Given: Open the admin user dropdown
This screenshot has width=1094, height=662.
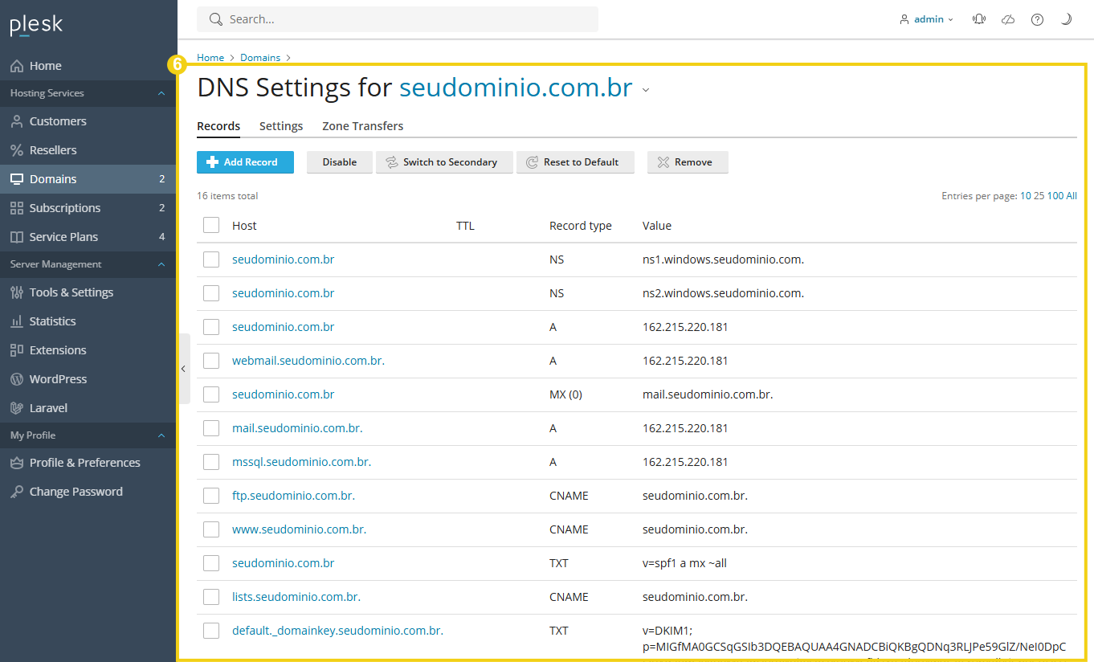Looking at the screenshot, I should [x=927, y=19].
